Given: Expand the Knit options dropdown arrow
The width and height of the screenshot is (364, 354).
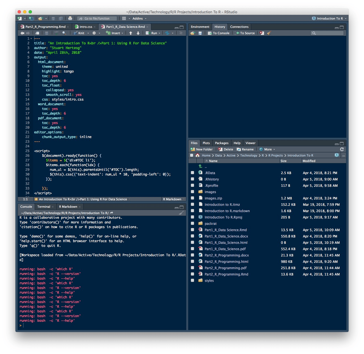Looking at the screenshot, I should (88, 33).
